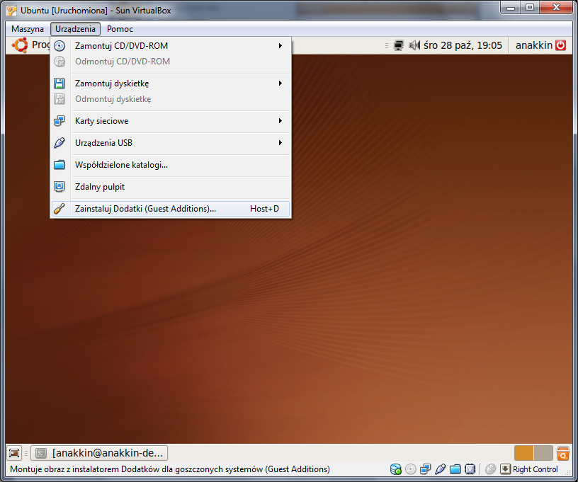This screenshot has height=482, width=578.
Task: Open the guest trash applet icon
Action: click(x=563, y=453)
